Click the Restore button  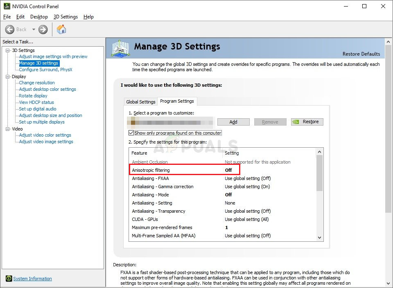pyautogui.click(x=307, y=122)
